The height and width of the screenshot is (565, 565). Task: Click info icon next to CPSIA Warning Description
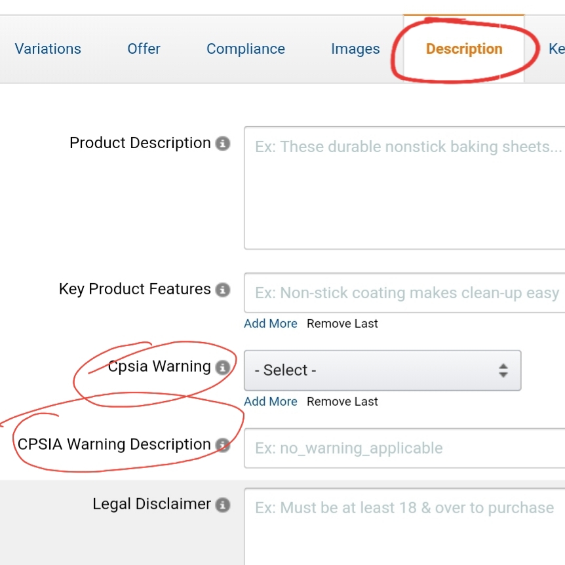tap(224, 445)
